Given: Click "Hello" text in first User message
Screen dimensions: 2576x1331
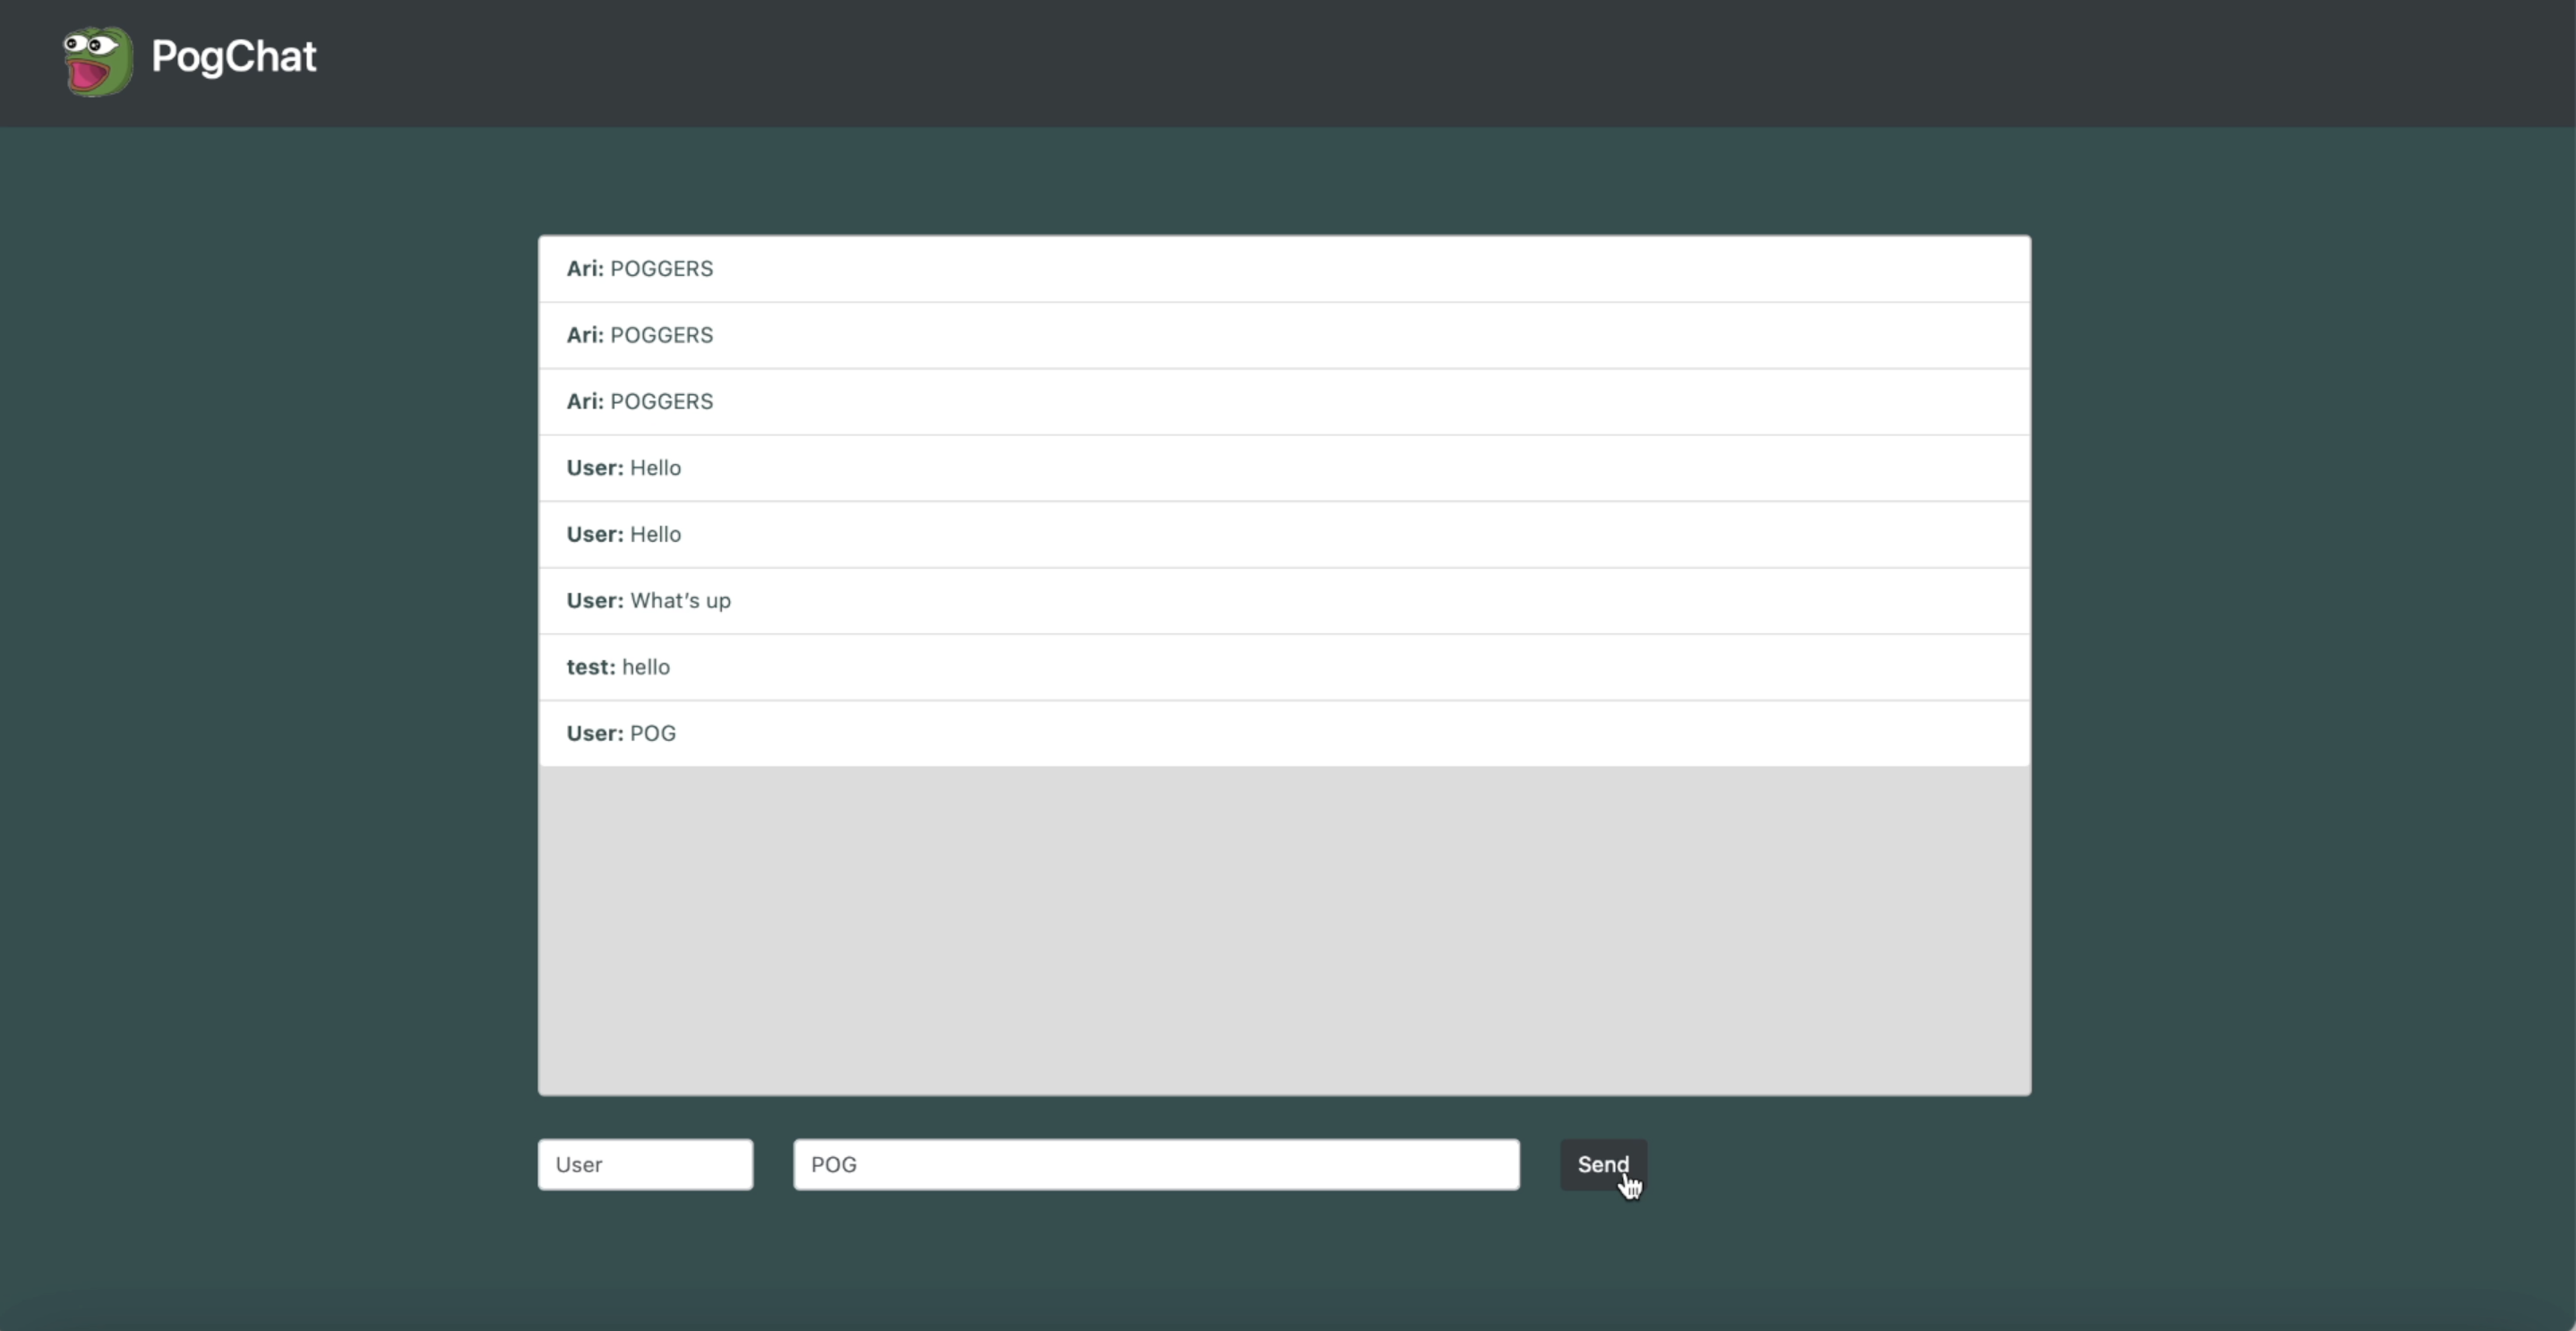Looking at the screenshot, I should (655, 468).
